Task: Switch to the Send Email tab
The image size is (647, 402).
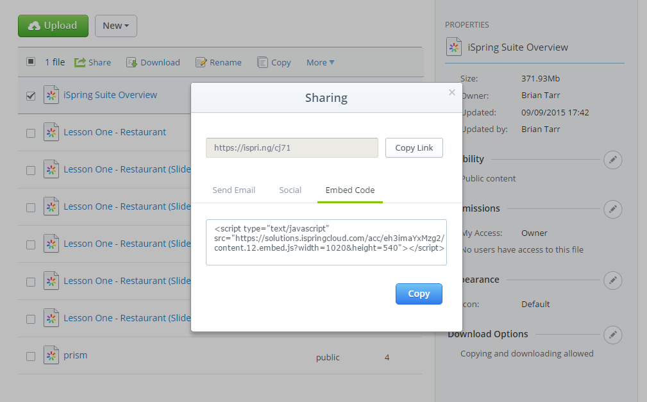Action: tap(233, 190)
